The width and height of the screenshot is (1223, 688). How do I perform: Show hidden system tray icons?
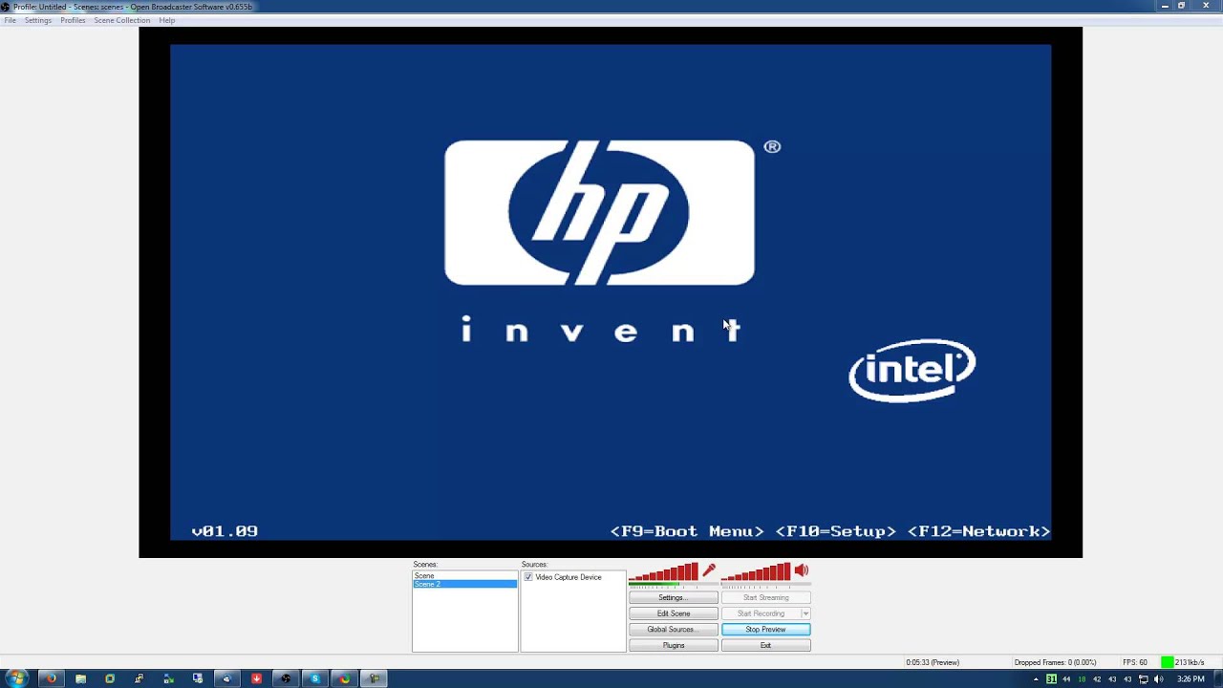point(1036,679)
